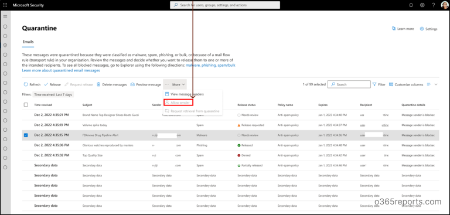Open Learn more about quarantined email messages
The width and height of the screenshot is (450, 215).
coord(61,71)
